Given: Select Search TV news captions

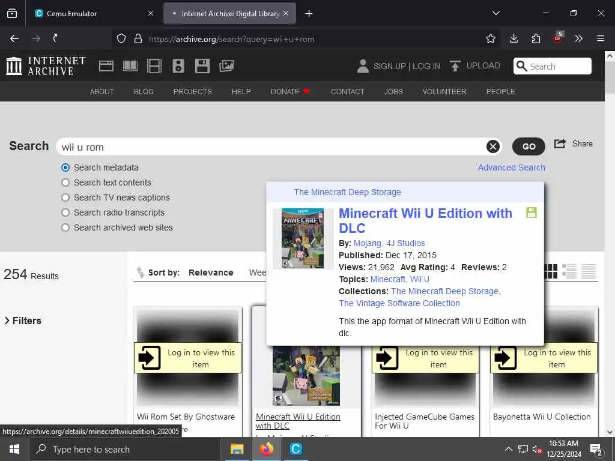Looking at the screenshot, I should 65,197.
